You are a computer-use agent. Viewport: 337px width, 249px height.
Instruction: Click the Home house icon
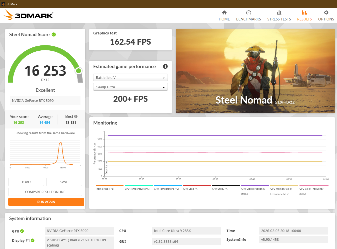click(224, 12)
